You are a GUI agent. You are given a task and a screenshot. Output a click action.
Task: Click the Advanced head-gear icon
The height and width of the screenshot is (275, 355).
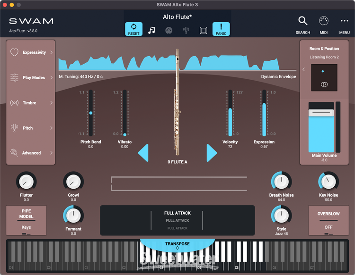(x=14, y=153)
